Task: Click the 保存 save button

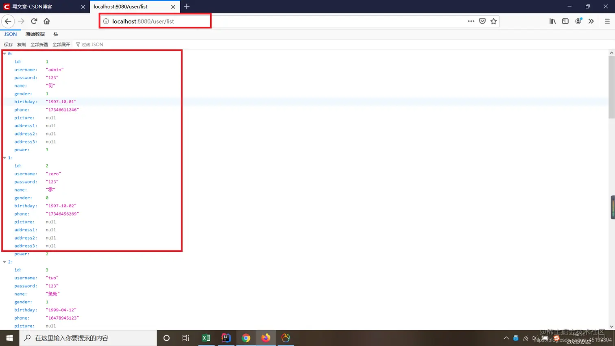Action: point(9,45)
